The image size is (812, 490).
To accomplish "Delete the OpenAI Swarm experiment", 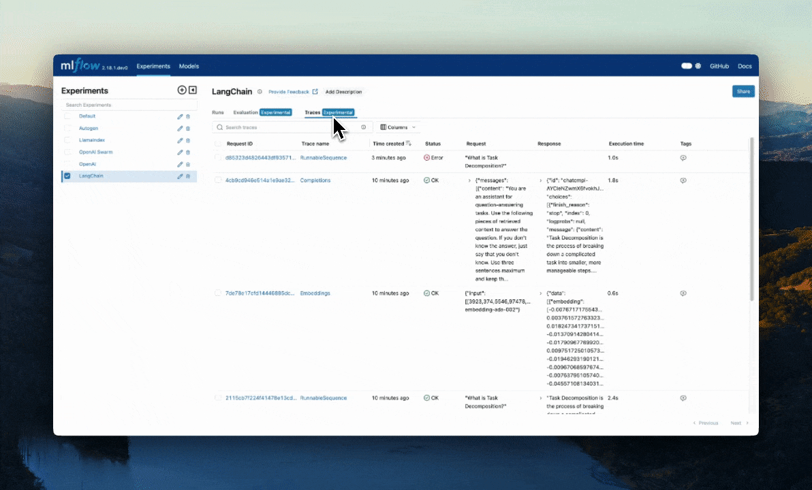I will click(188, 152).
